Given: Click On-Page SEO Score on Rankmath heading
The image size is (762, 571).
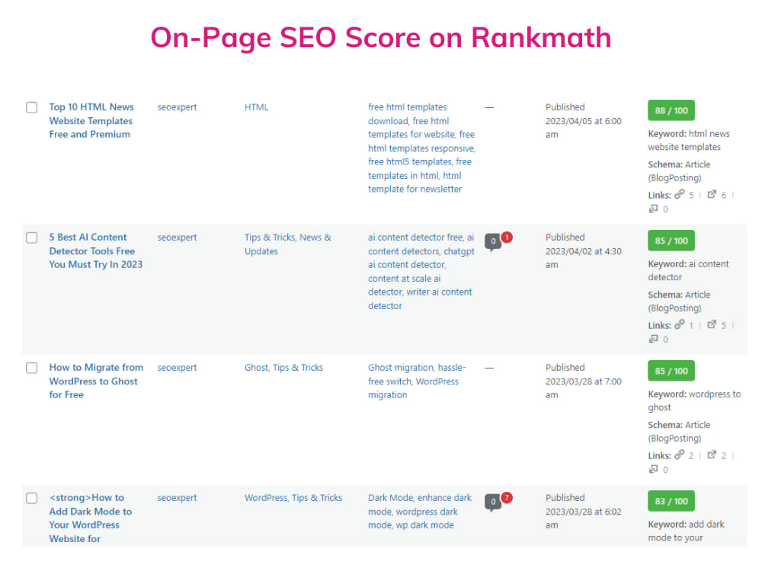Looking at the screenshot, I should [381, 37].
